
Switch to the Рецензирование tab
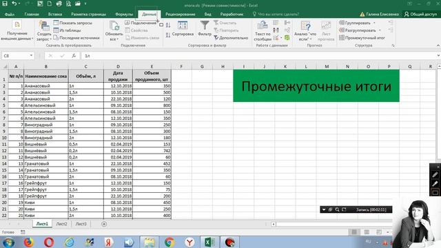pos(181,14)
